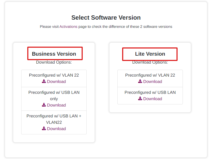Viewport: 212px width, 159px height.
Task: Click 'Download Options:' text under Business Version
Action: [x=54, y=62]
